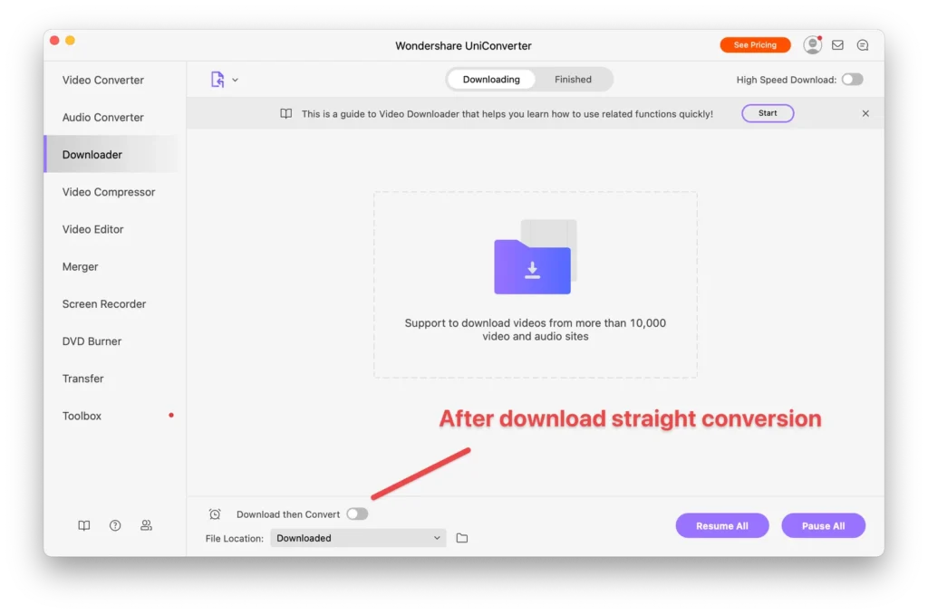Minimize the window with yellow button
Image resolution: width=928 pixels, height=614 pixels.
70,40
